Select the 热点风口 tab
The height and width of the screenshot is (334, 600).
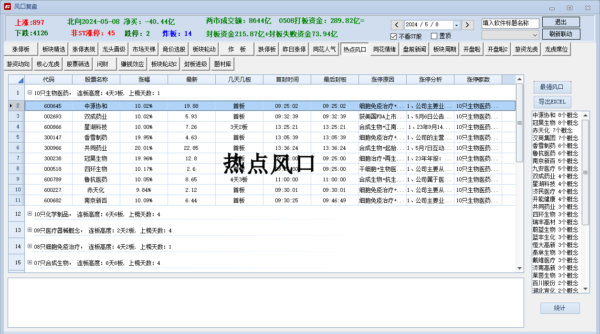[355, 50]
